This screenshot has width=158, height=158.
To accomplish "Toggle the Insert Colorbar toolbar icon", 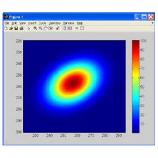I will [x=65, y=28].
